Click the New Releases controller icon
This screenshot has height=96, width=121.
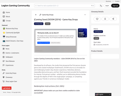(4, 61)
